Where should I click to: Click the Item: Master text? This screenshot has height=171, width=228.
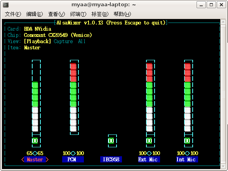click(x=24, y=47)
